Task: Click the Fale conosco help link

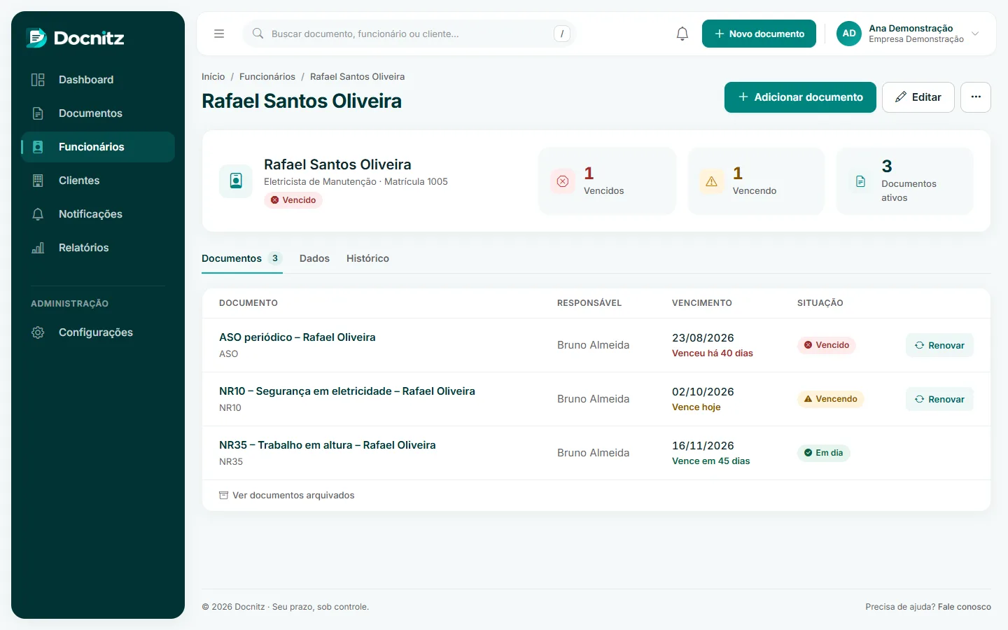Action: click(x=965, y=607)
